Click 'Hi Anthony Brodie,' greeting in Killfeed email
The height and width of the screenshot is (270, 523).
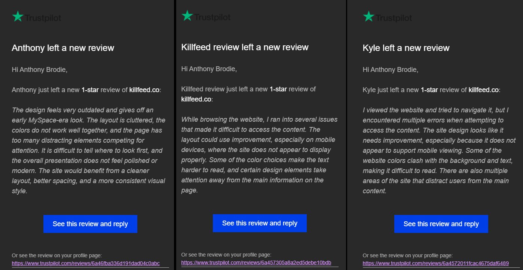(209, 69)
